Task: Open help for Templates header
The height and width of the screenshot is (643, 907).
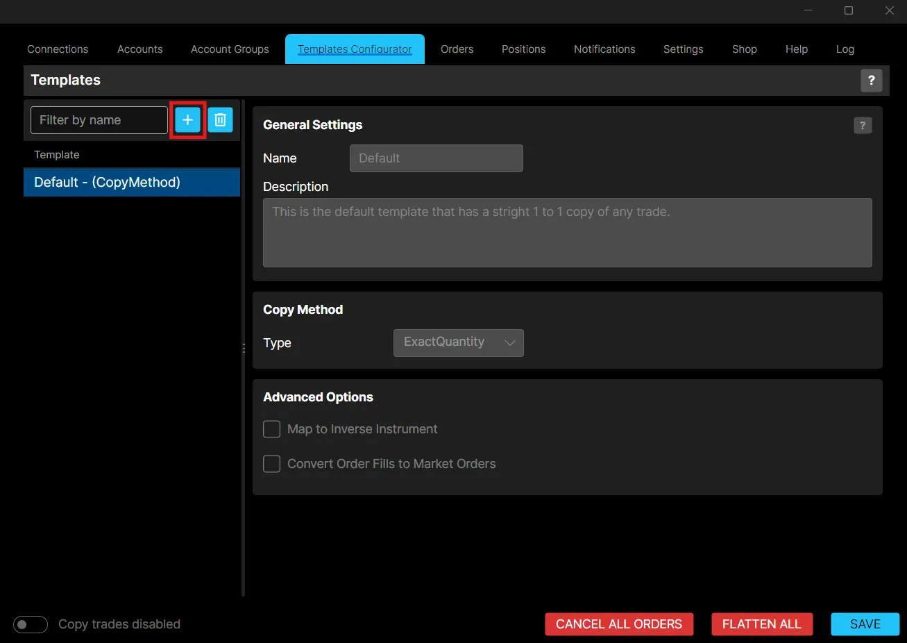Action: click(872, 81)
